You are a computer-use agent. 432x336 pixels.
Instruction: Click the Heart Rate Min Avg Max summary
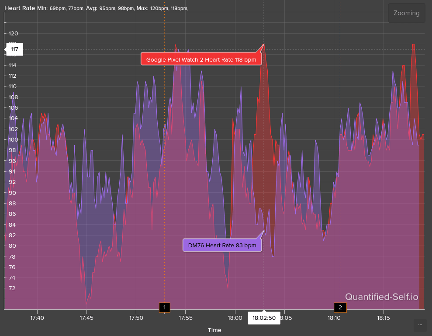click(96, 8)
